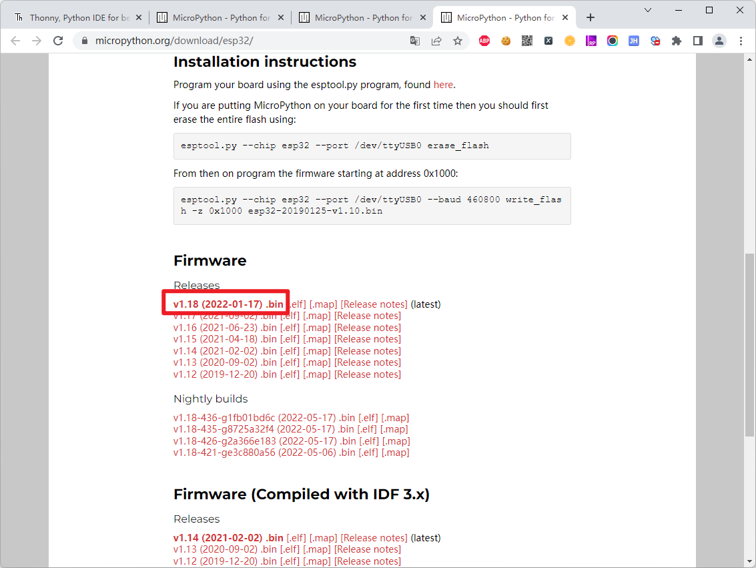Open the Chrome three-dot menu
Viewport: 756px width, 568px height.
[x=741, y=41]
